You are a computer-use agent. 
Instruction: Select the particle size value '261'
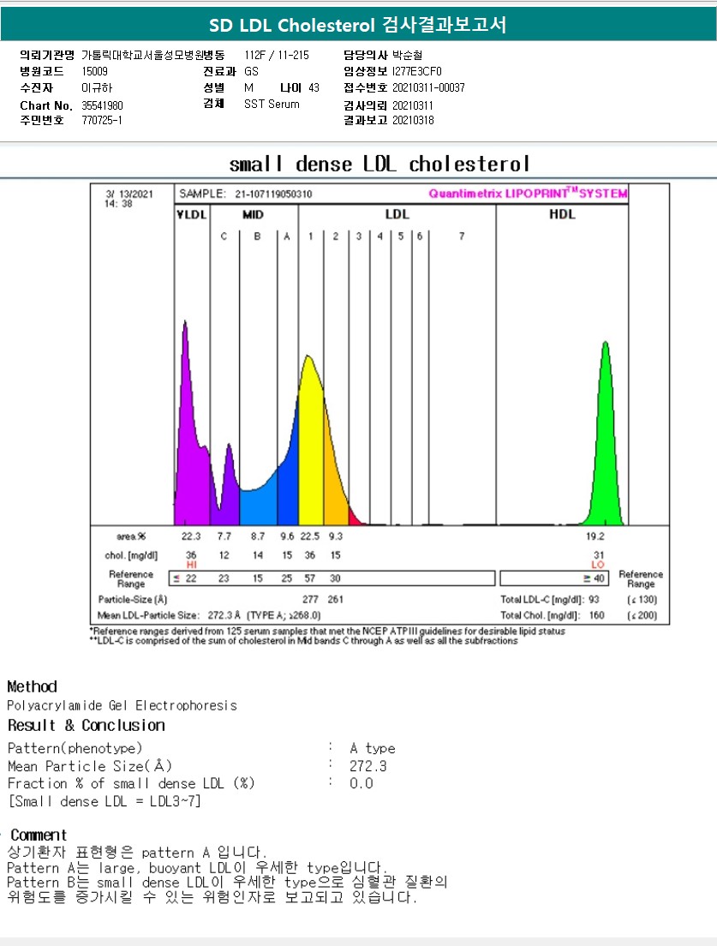pos(335,599)
